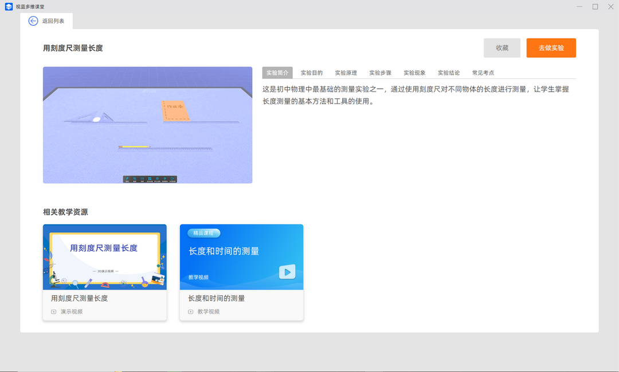Switch to the 实验原理 tab
This screenshot has width=619, height=372.
point(345,73)
